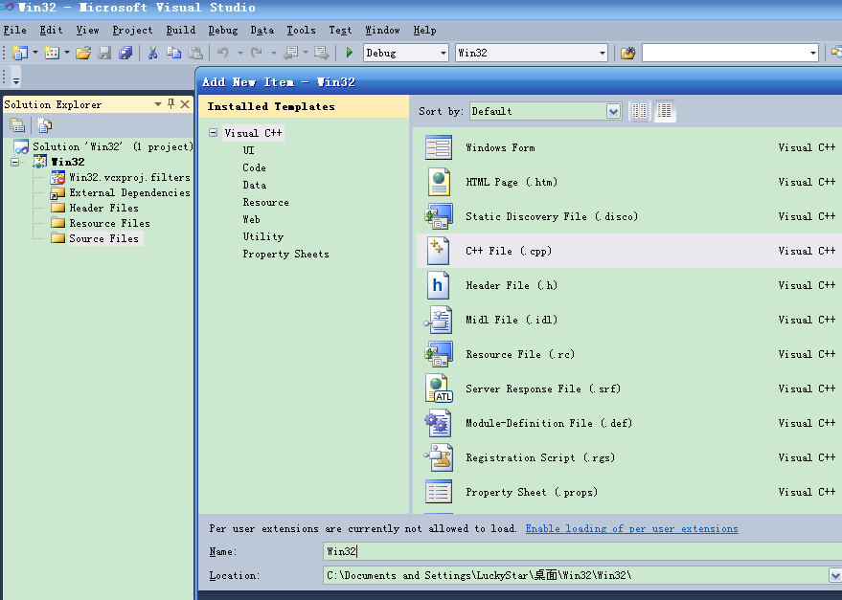Viewport: 842px width, 600px height.
Task: Open the Sort by Default dropdown
Action: click(x=613, y=111)
